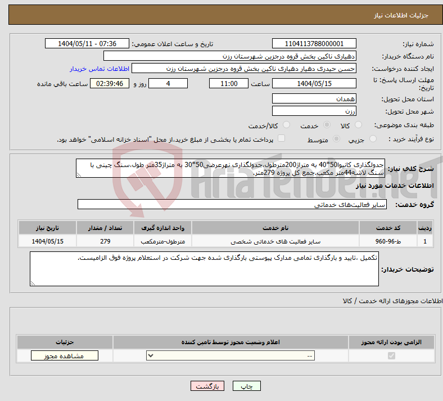Viewport: 443px width, 401px height.
Task: Click the unit cell مترطول-مترمکعب
Action: (162, 241)
